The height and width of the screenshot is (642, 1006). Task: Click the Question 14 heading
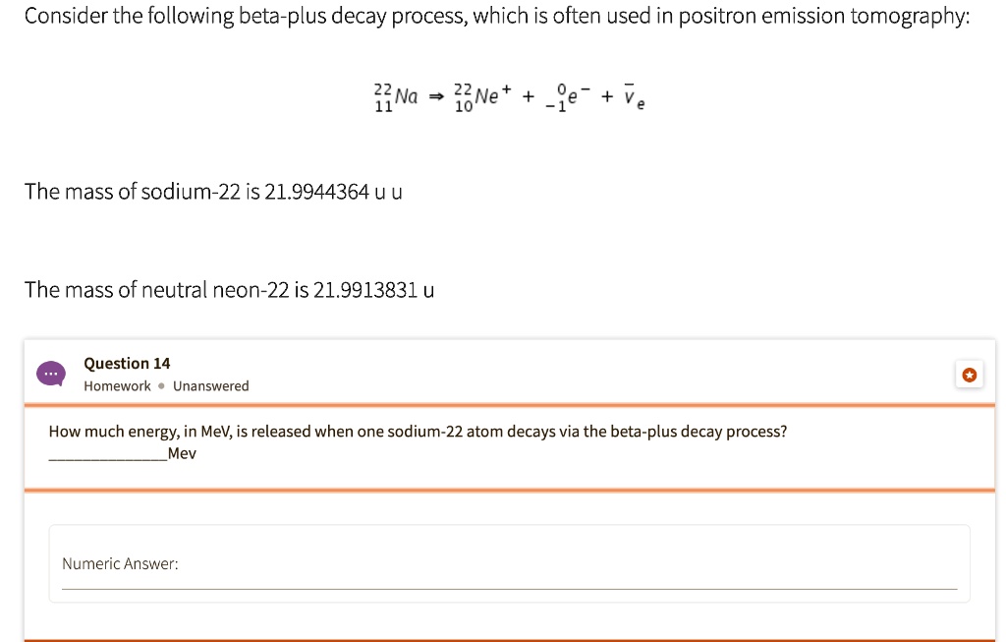click(127, 364)
